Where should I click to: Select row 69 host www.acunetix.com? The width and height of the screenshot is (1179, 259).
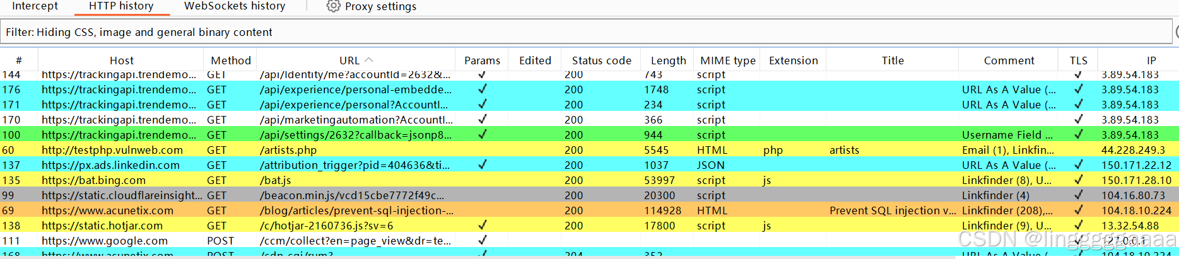point(589,210)
